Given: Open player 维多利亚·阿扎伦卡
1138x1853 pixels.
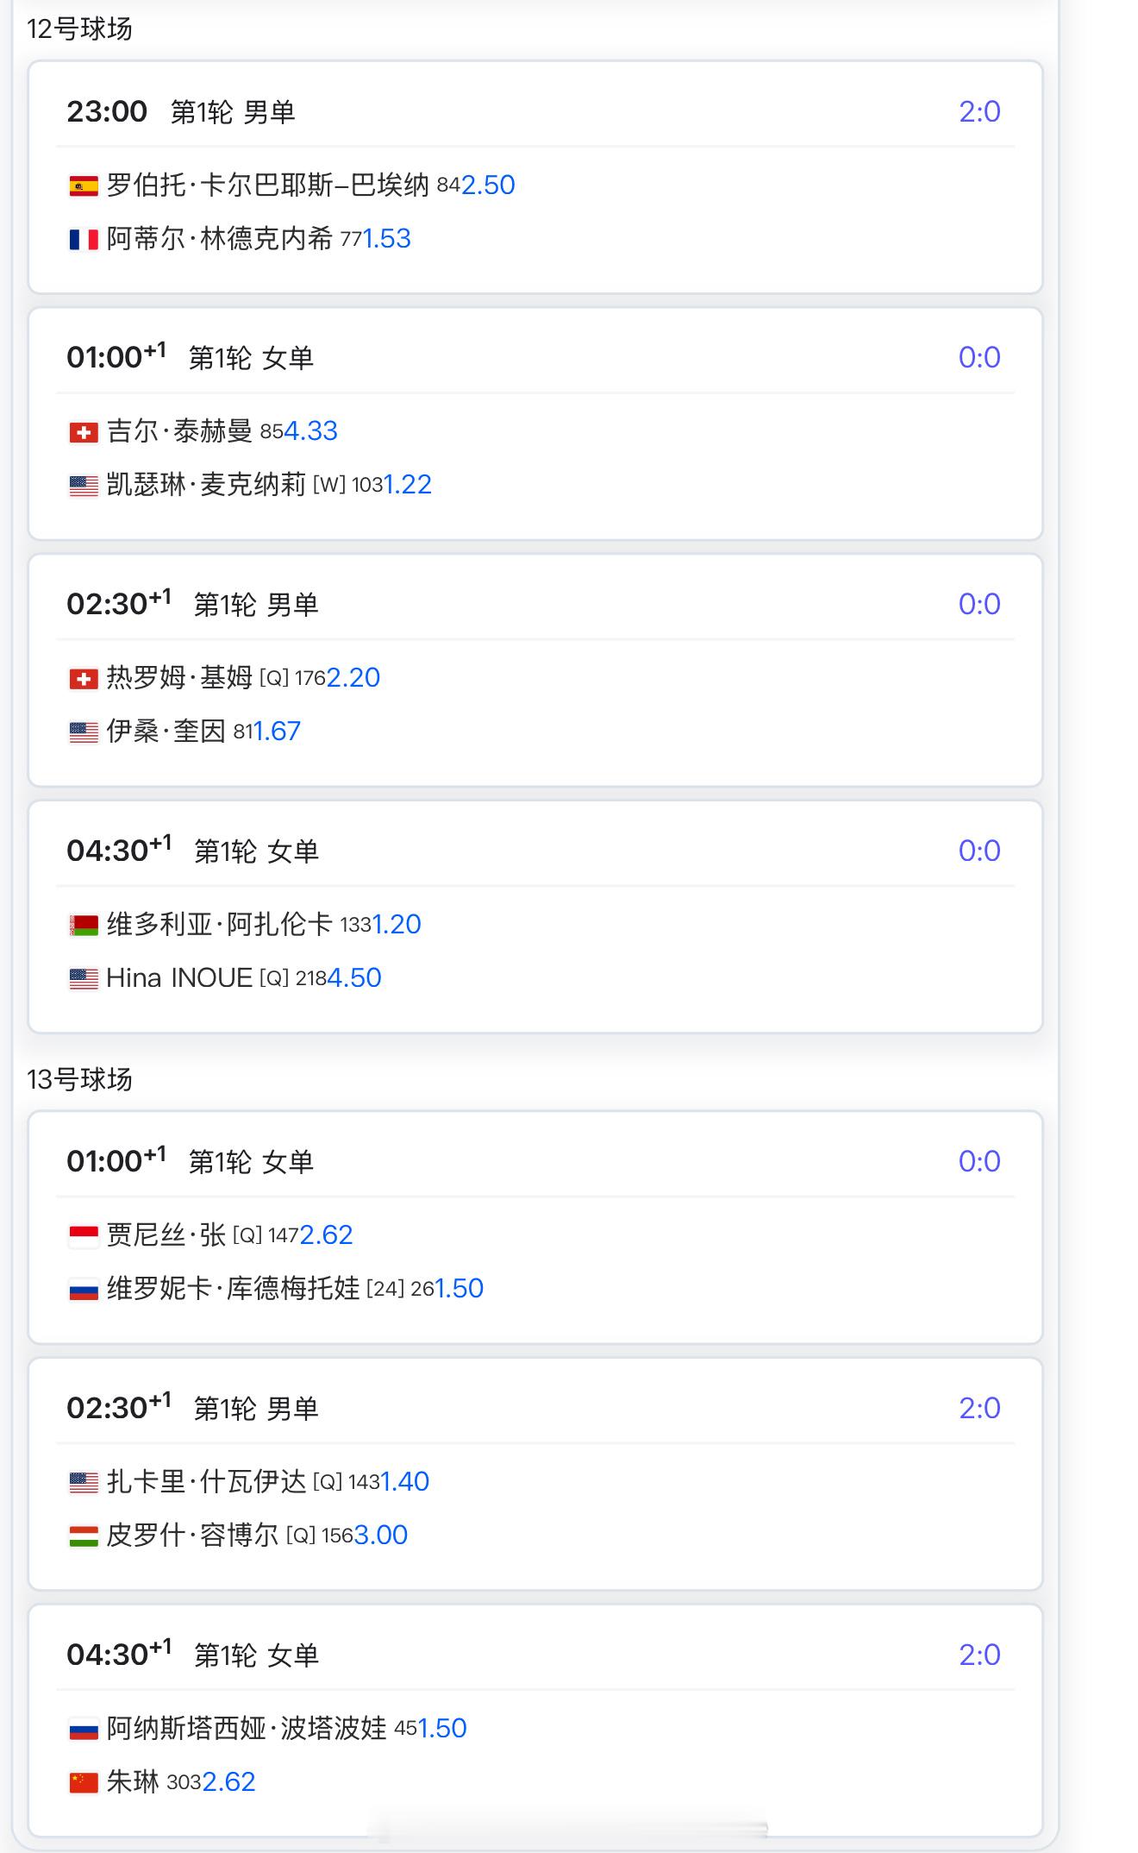Looking at the screenshot, I should pyautogui.click(x=219, y=924).
